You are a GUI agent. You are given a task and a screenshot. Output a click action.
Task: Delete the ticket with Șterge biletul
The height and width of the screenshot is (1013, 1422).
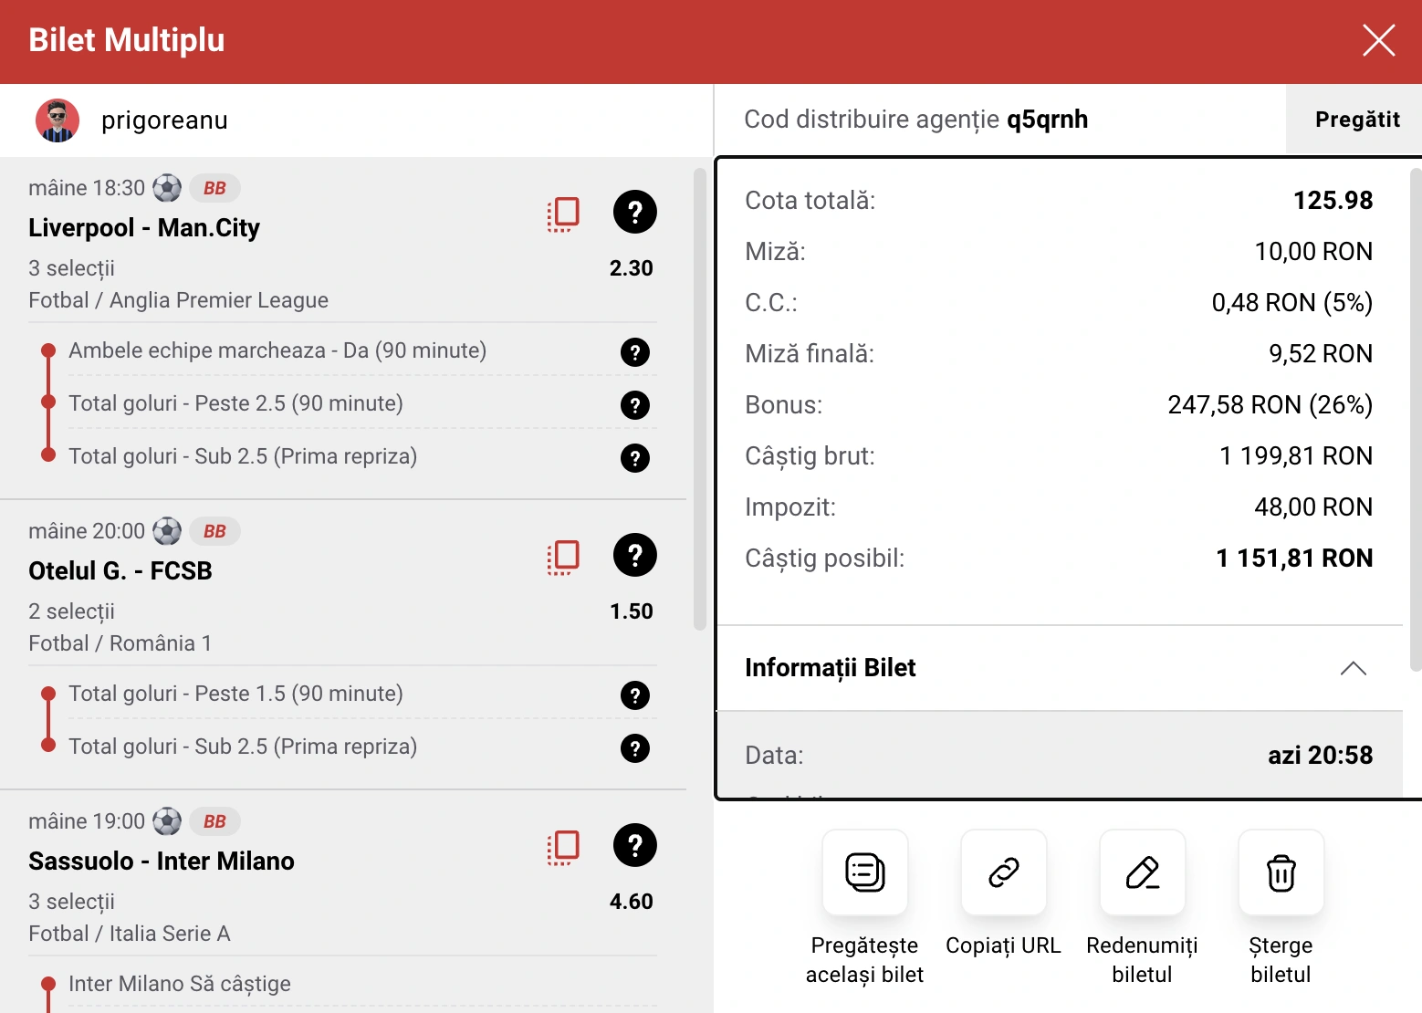[x=1281, y=872]
